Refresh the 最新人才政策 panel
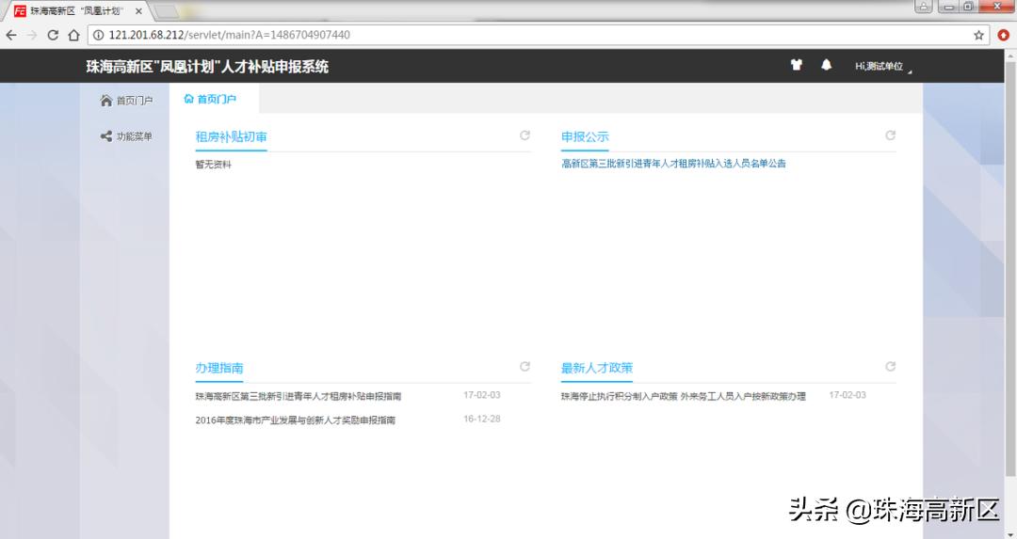 point(890,367)
